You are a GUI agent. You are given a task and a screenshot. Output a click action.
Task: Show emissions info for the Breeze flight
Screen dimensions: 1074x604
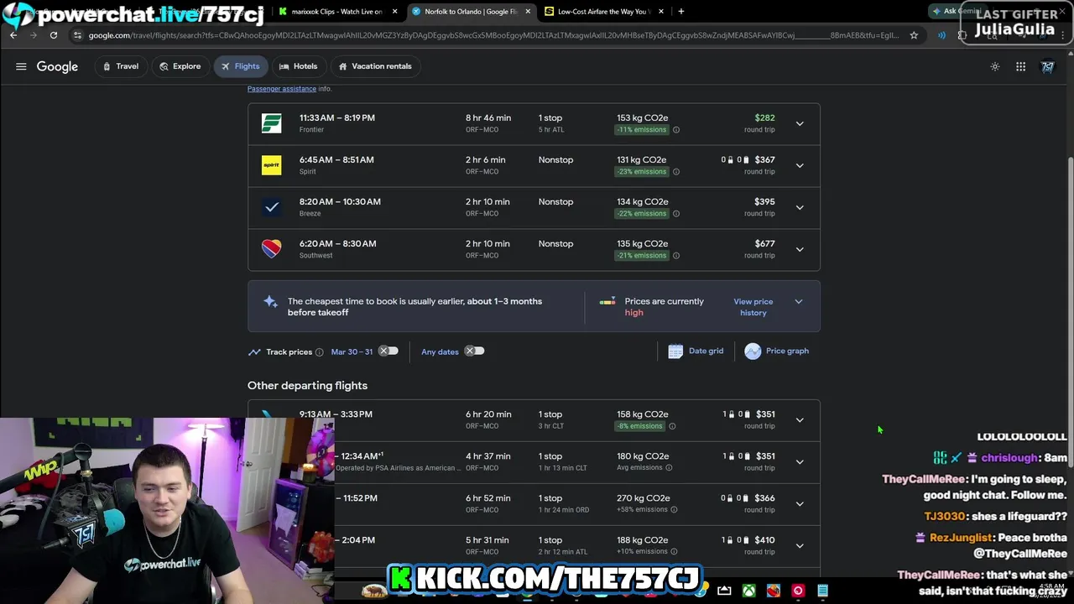pos(676,214)
